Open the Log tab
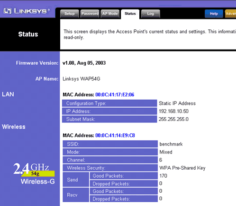Screen dimensions: 236x206 pyautogui.click(x=151, y=14)
